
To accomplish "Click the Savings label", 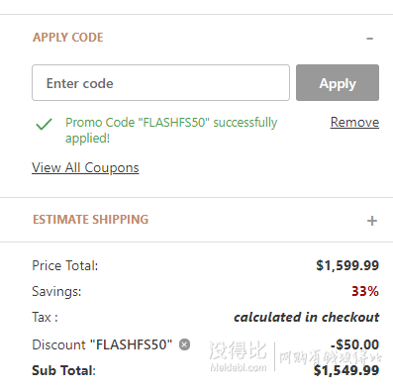I will coord(56,292).
